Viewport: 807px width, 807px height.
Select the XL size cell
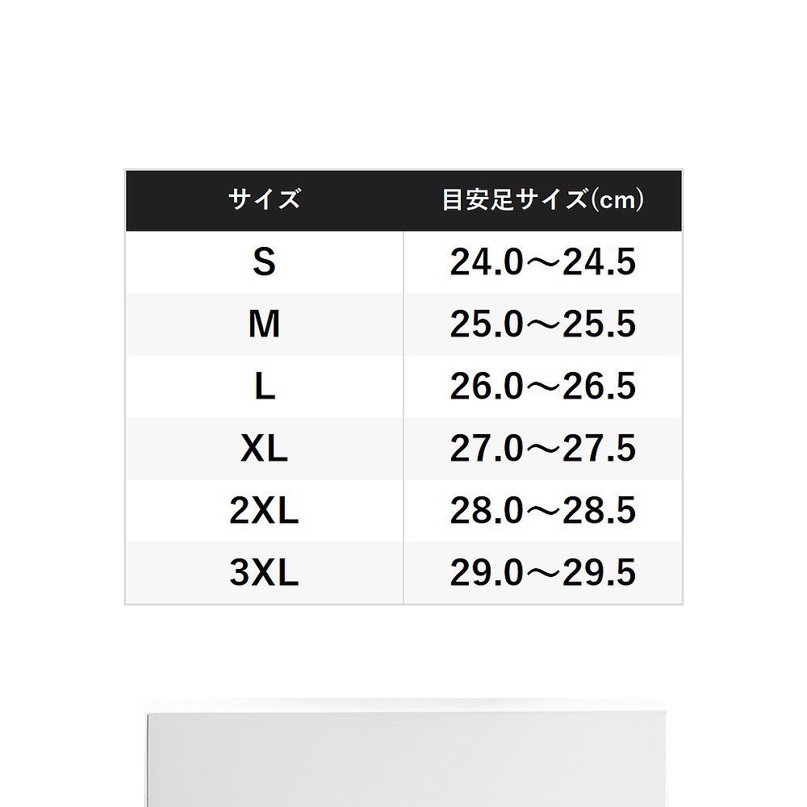tap(264, 449)
